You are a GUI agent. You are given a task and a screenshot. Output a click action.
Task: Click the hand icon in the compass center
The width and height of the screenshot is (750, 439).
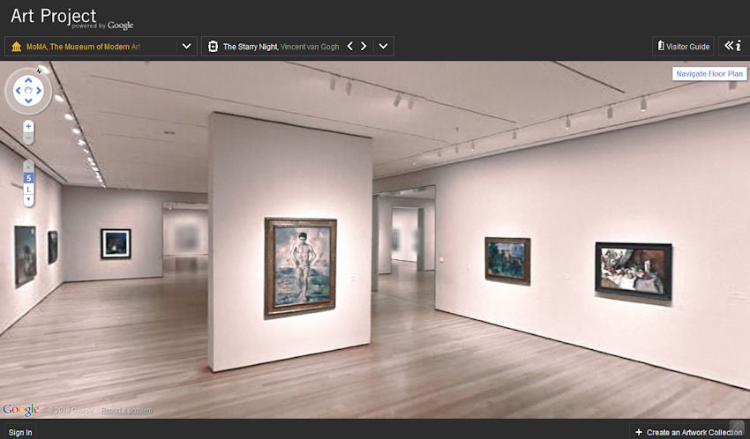pos(28,90)
